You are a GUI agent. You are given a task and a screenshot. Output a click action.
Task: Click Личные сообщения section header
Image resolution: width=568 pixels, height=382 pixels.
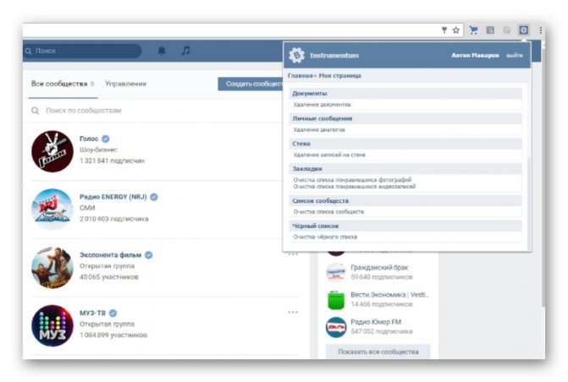tap(405, 118)
